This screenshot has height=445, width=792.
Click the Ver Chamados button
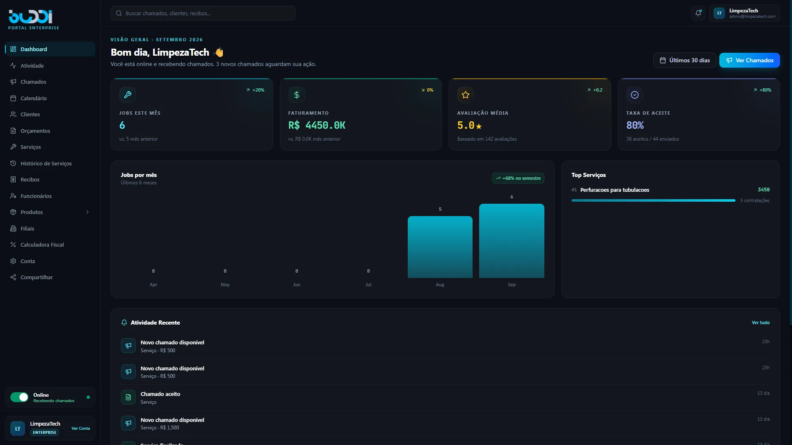[749, 60]
